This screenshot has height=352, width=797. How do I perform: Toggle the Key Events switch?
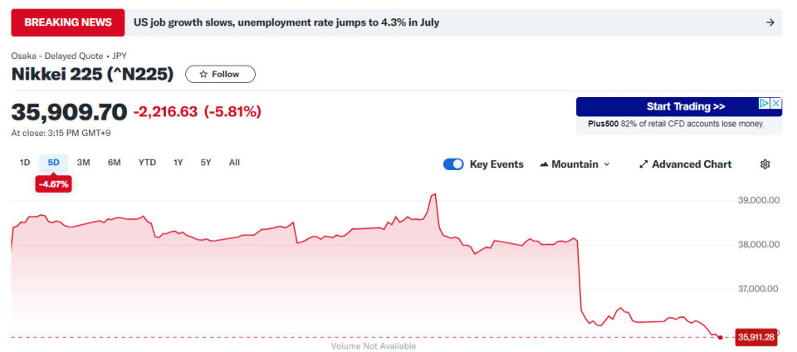click(x=453, y=164)
